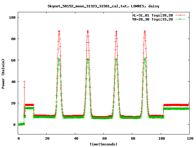The image size is (196, 147).
Task: Click the plot title Skynet_58152_moon_31323_31581_cal.txt
Action: point(88,6)
